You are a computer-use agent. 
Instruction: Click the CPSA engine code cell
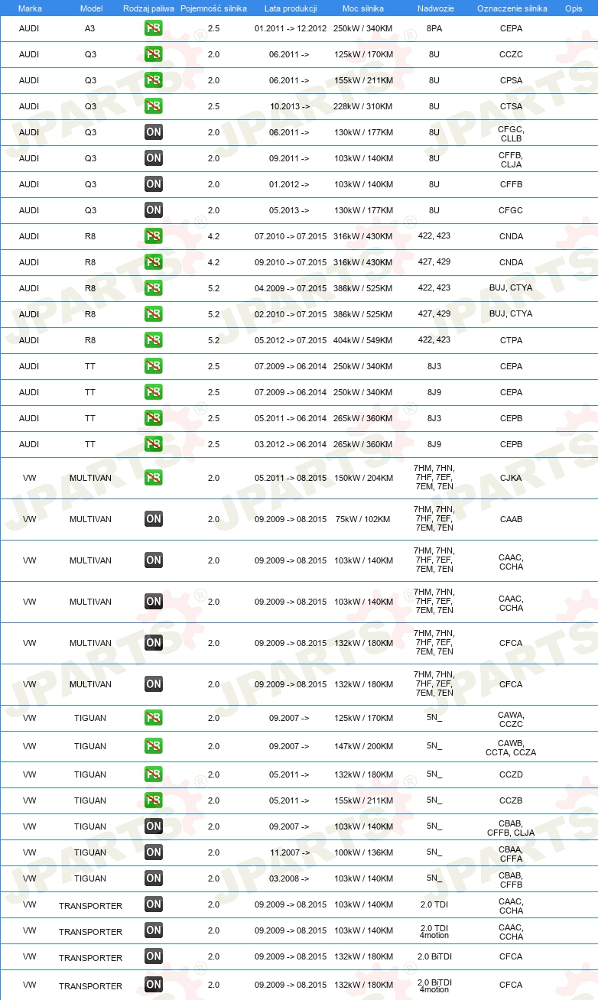[511, 80]
